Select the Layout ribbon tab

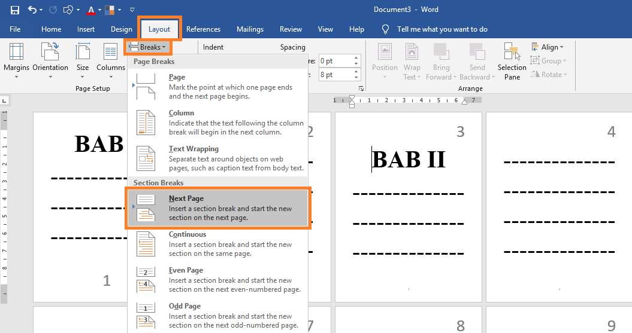[x=159, y=29]
